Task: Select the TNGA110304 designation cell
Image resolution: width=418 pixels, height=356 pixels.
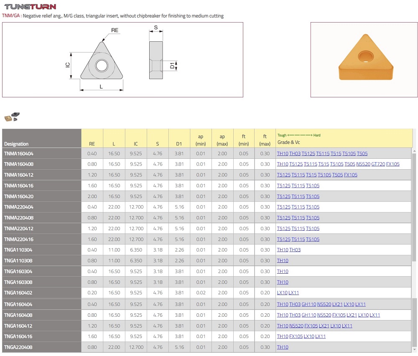Action: [41, 250]
